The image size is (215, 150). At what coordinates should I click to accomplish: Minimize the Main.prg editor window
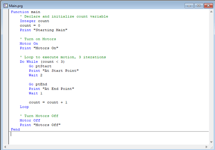point(189,6)
